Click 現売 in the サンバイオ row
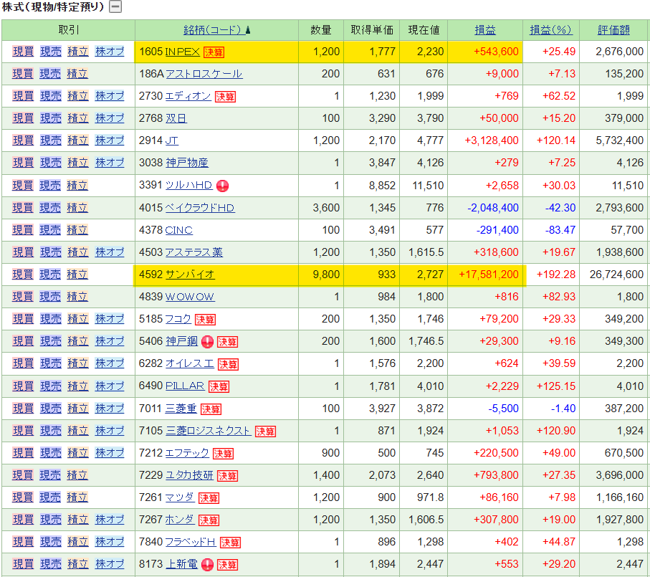Screen dimensions: 650x577 tap(50, 275)
